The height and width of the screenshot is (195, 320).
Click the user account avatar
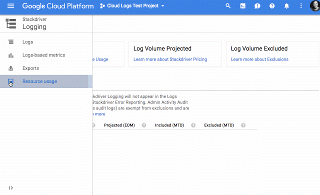[315, 6]
